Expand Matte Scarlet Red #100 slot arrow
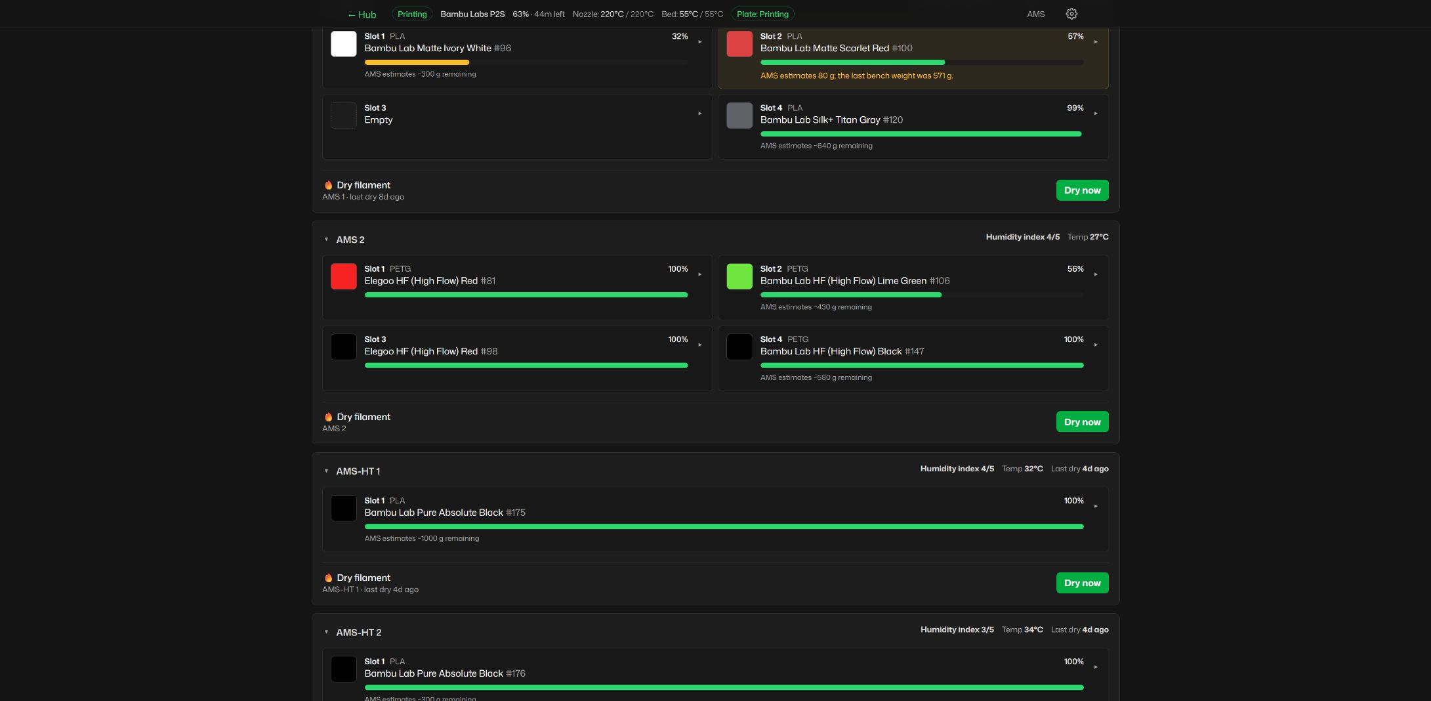This screenshot has height=701, width=1431. click(1096, 42)
